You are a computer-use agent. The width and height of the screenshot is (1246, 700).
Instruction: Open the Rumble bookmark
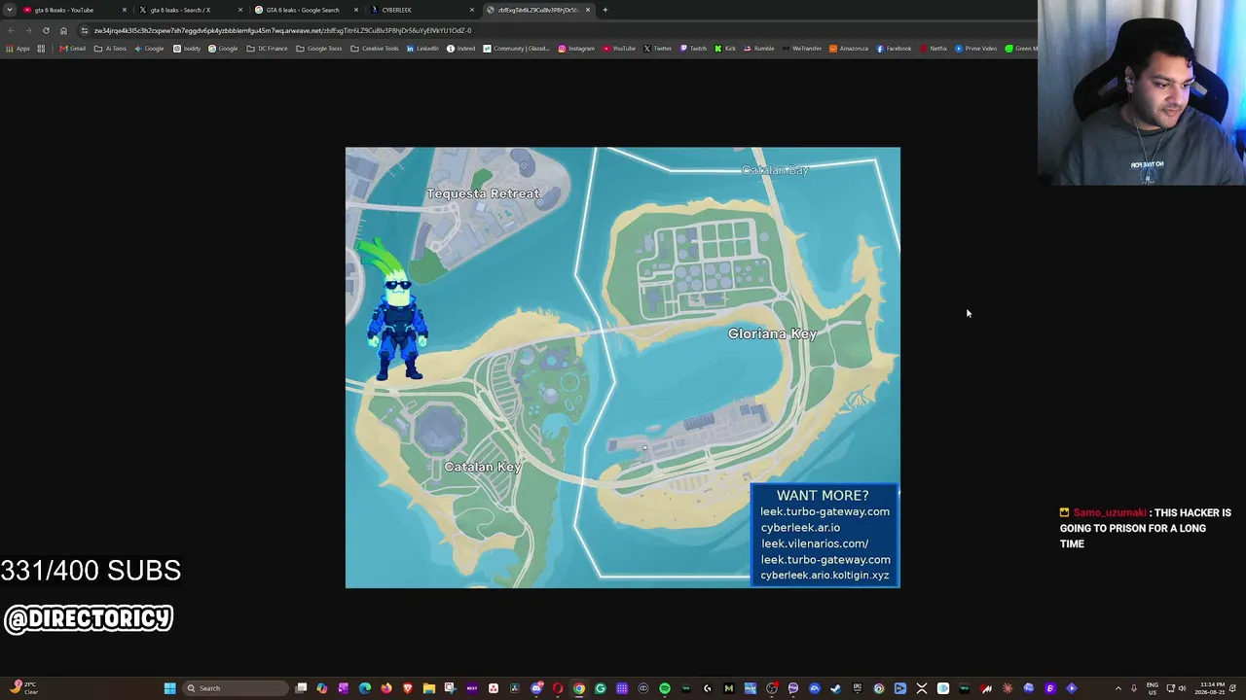click(x=759, y=49)
